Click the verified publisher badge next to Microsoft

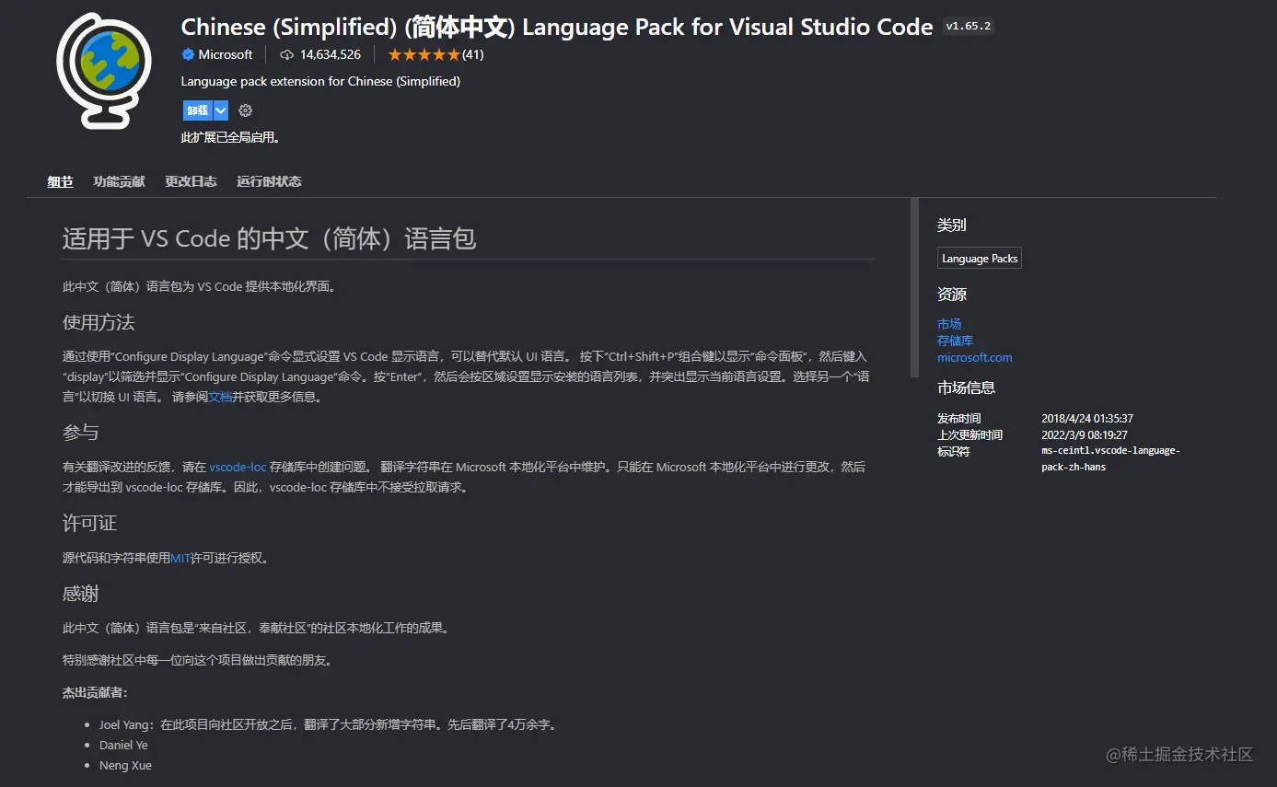click(188, 54)
